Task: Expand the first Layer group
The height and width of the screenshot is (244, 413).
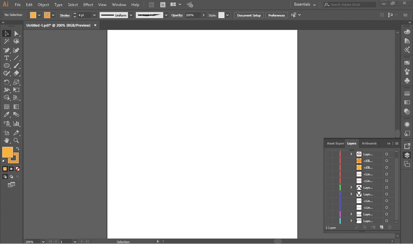Action: click(x=351, y=154)
